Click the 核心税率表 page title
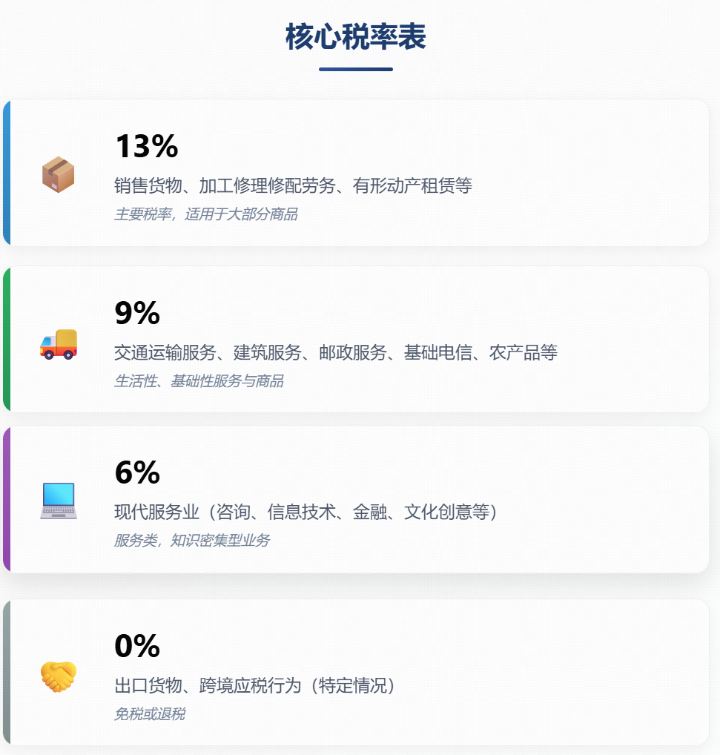The image size is (720, 755). [356, 37]
